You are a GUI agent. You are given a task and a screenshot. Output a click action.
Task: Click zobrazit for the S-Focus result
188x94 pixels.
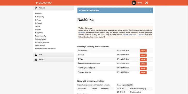pos(143,55)
